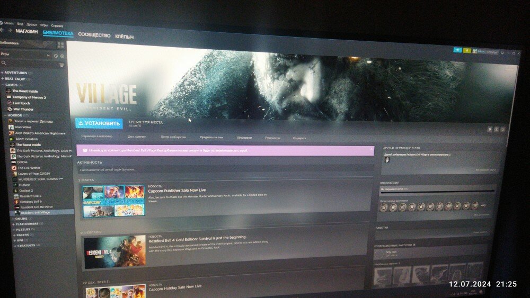The width and height of the screenshot is (530, 298).
Task: Select DOOM in library list
Action: [22, 162]
